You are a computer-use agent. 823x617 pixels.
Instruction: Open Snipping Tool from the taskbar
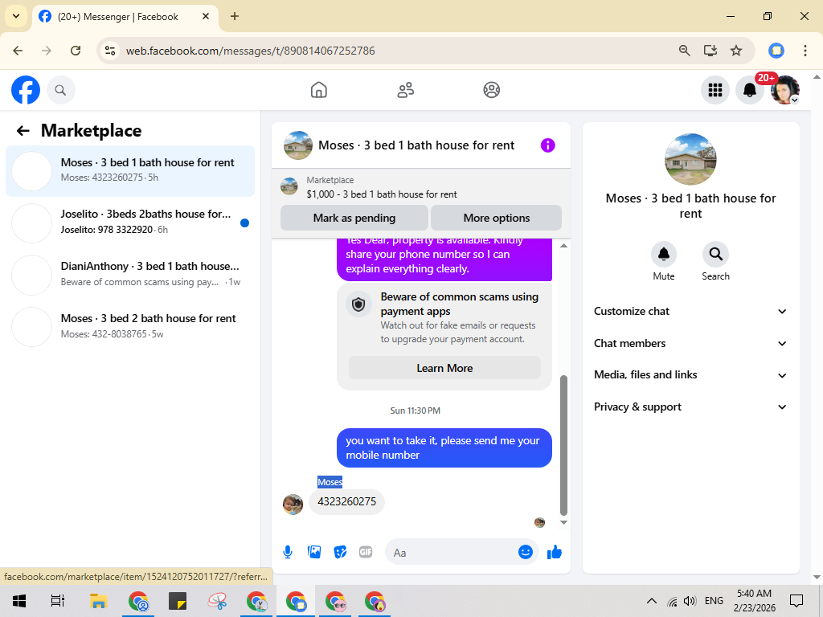(217, 601)
